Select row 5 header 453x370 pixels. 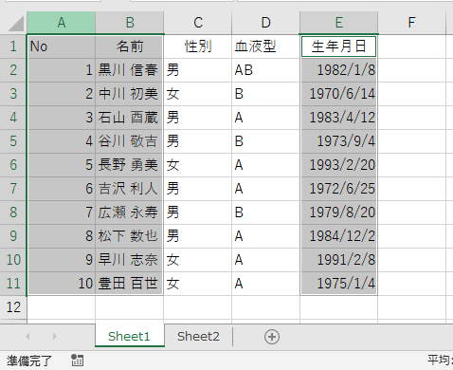coord(13,141)
